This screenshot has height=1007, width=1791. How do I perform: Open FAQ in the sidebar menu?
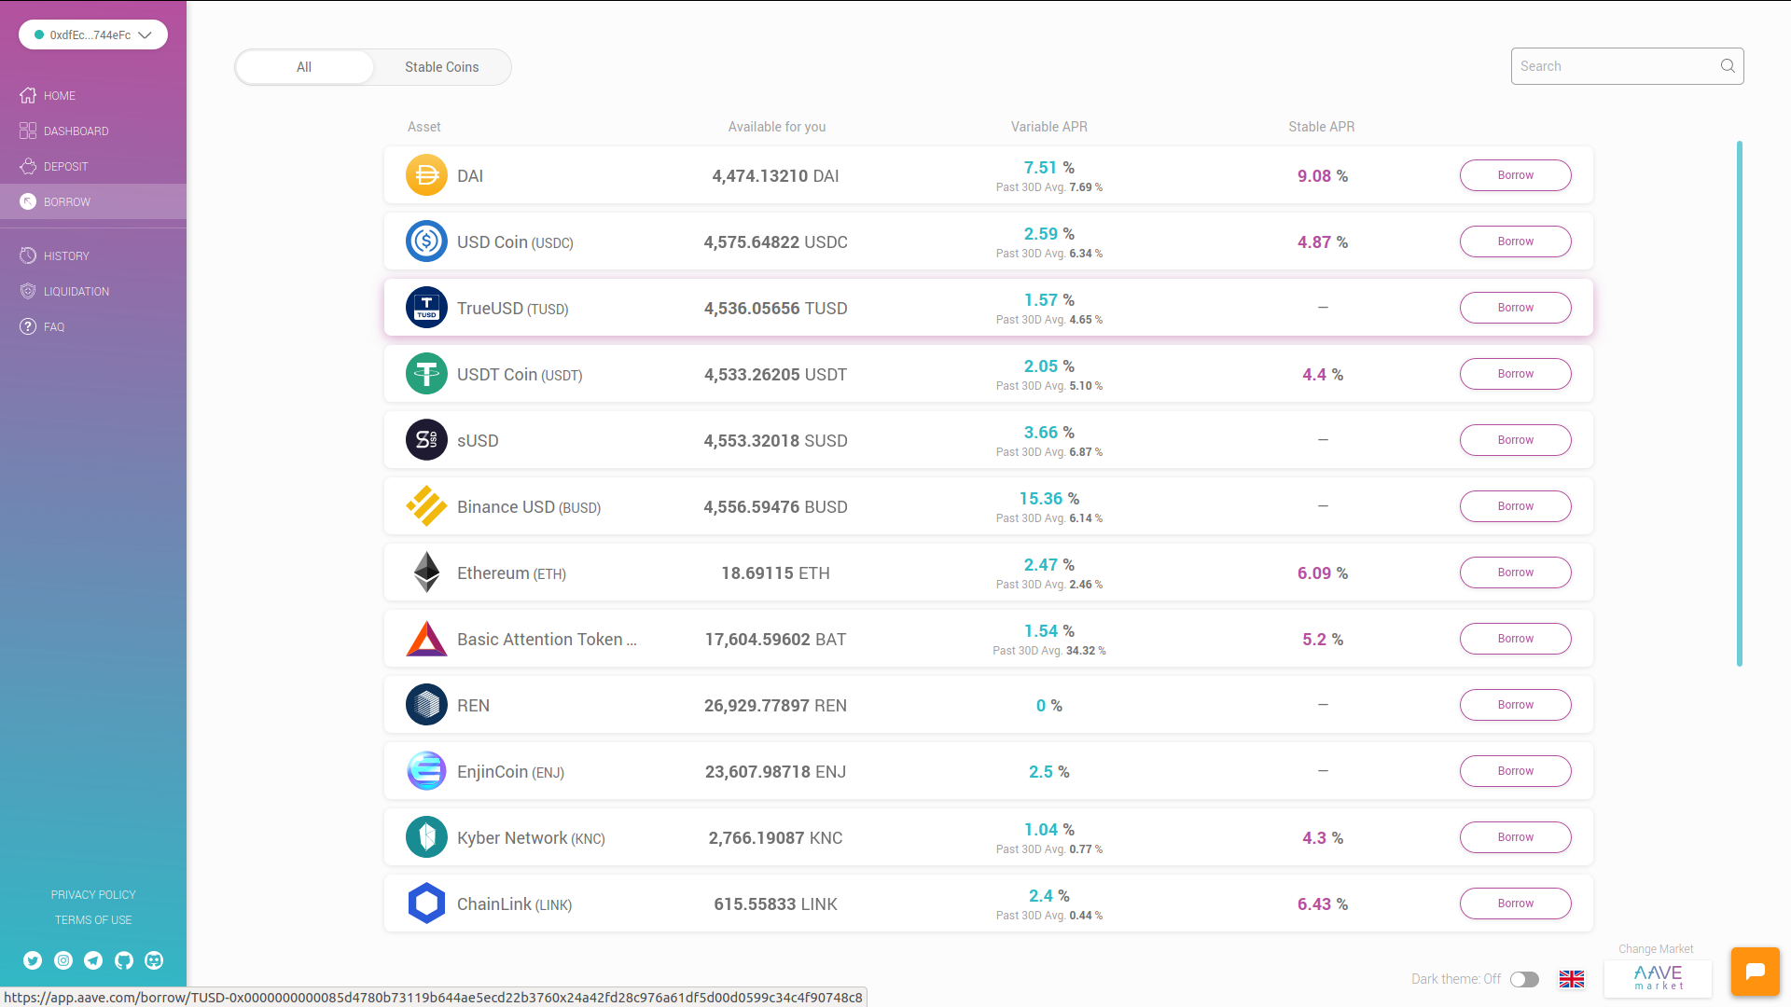point(54,327)
